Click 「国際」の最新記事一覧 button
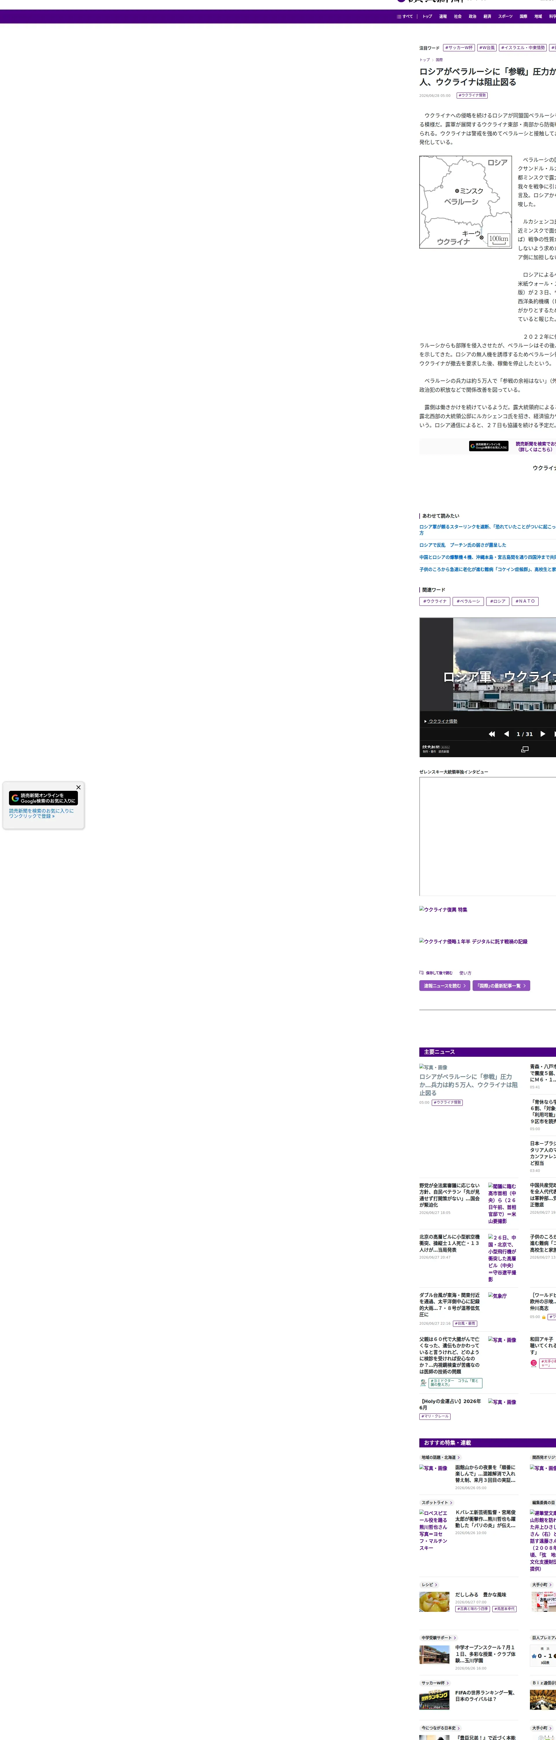The height and width of the screenshot is (1740, 556). coord(501,985)
